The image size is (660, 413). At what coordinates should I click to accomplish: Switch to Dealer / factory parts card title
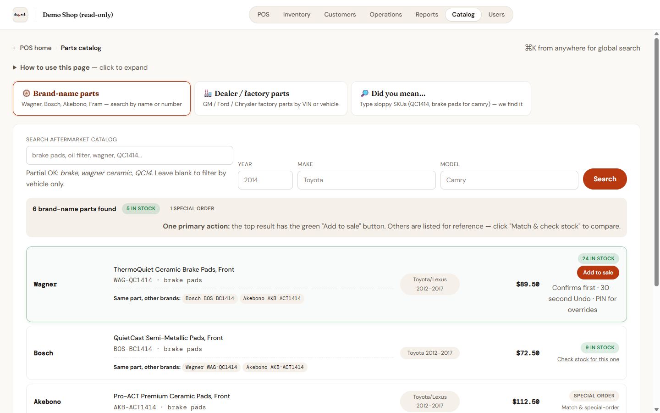coord(252,93)
